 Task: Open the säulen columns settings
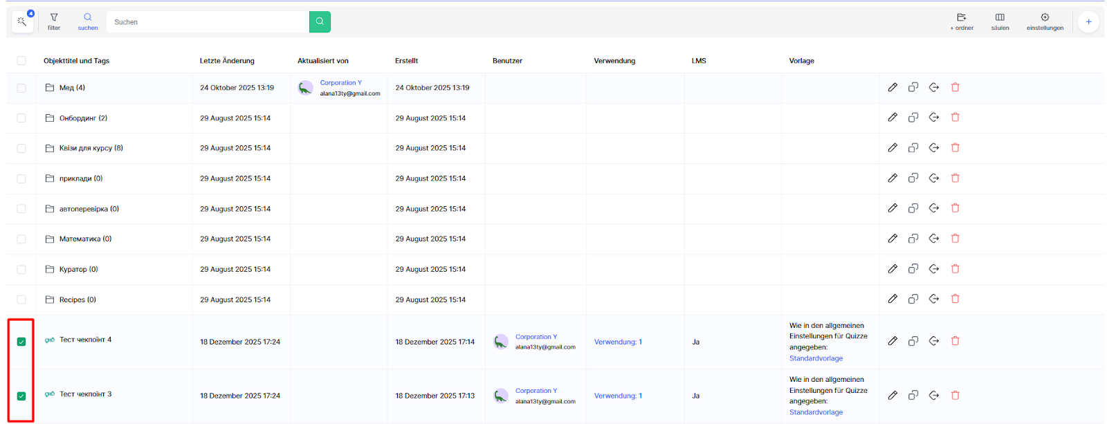1000,21
